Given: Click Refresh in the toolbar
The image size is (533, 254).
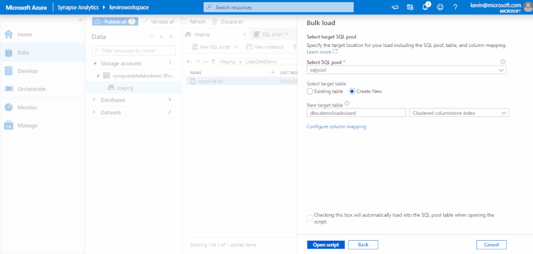Looking at the screenshot, I should coord(193,21).
